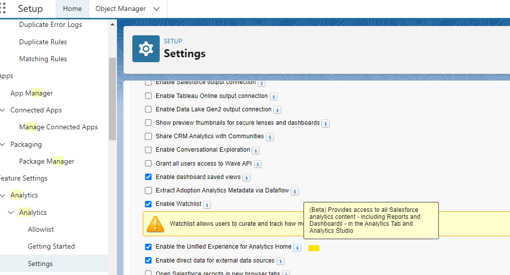Enable Conversational Exploration checkbox

[x=148, y=150]
